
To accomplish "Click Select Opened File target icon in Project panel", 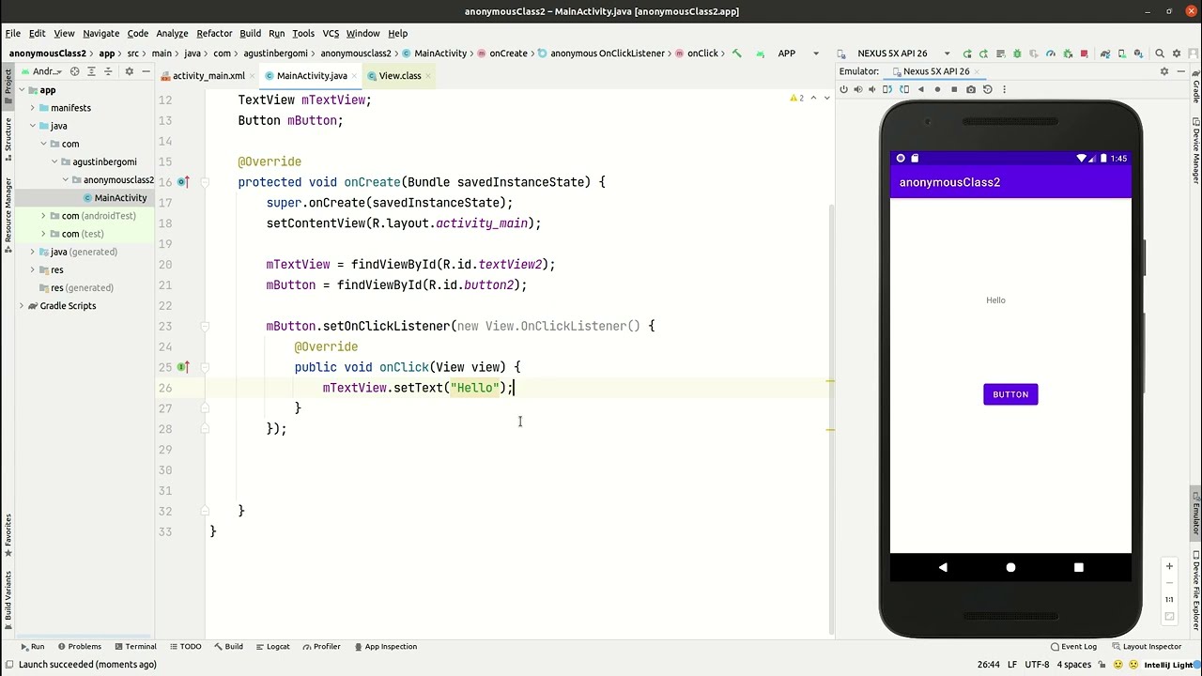I will [74, 71].
